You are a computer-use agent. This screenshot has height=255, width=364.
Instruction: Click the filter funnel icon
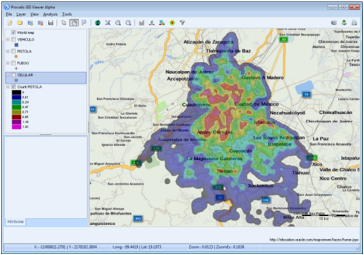coord(183,23)
